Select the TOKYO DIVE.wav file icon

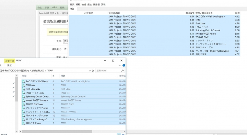tap(24, 104)
